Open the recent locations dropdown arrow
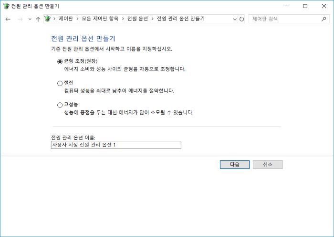Image resolution: width=334 pixels, height=237 pixels. [30, 19]
